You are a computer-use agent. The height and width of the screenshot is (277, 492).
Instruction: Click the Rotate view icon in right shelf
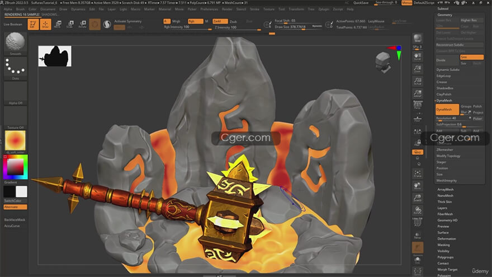point(417,210)
